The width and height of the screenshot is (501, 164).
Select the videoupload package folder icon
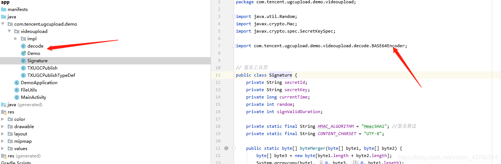point(17,31)
